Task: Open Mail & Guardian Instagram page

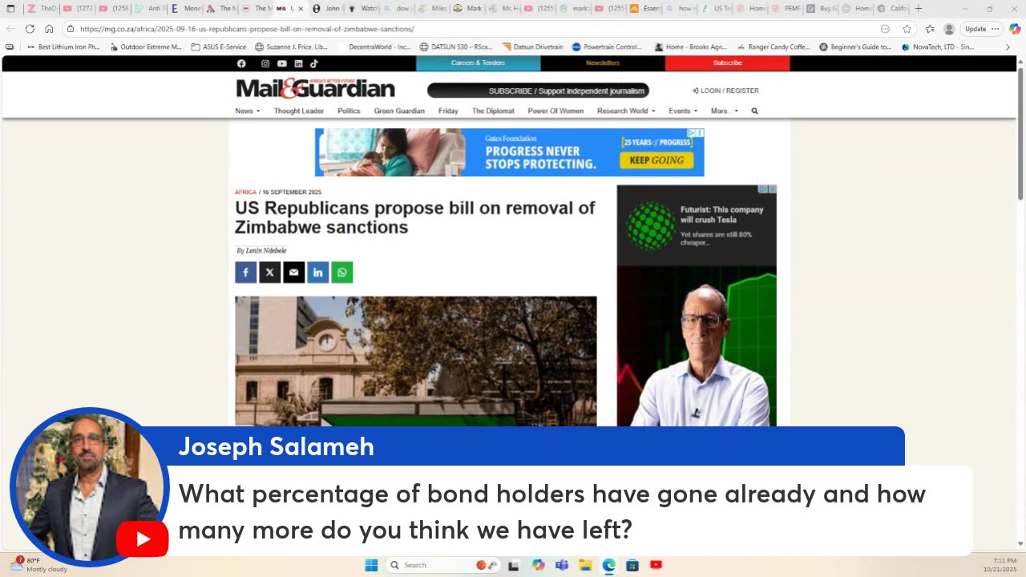Action: [x=265, y=63]
